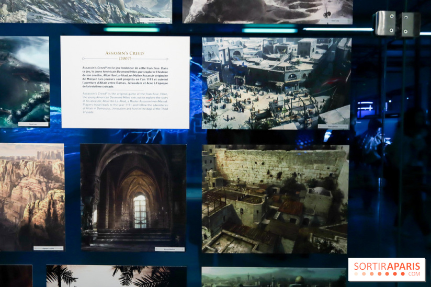
Task: Select the grey English paragraph on the white panel
Action: click(x=125, y=103)
